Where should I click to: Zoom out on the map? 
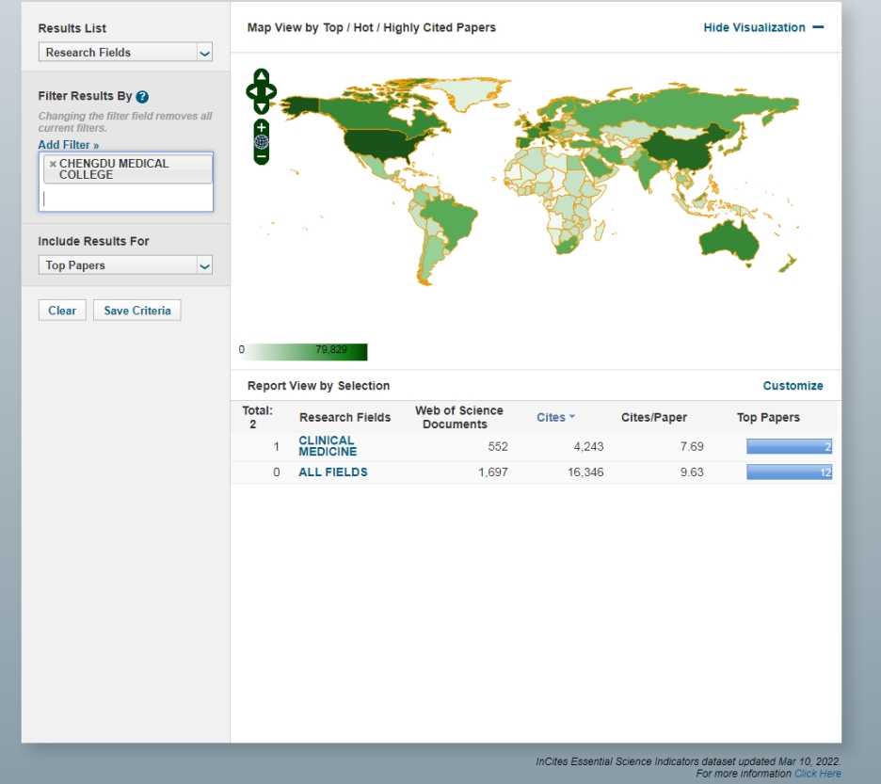(x=262, y=157)
